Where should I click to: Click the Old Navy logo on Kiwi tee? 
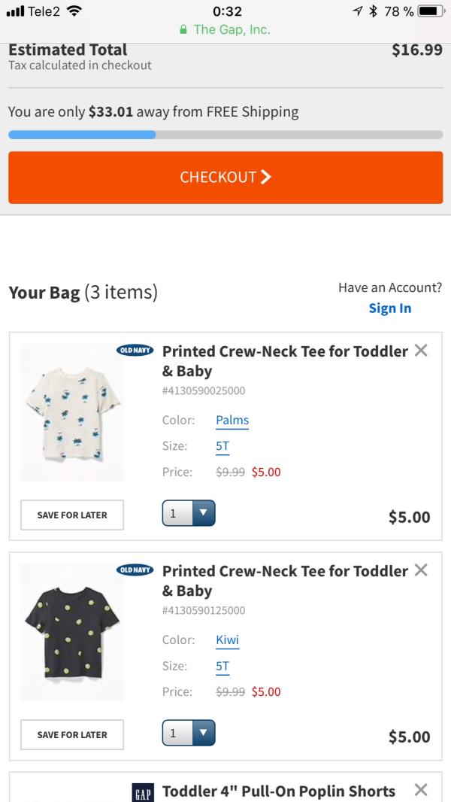point(135,570)
